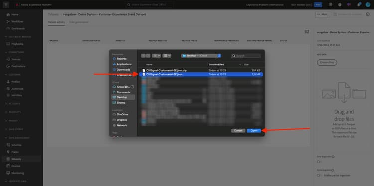The image size is (374, 186).
Task: Select Downloads in the file dialog sidebar
Action: (123, 70)
